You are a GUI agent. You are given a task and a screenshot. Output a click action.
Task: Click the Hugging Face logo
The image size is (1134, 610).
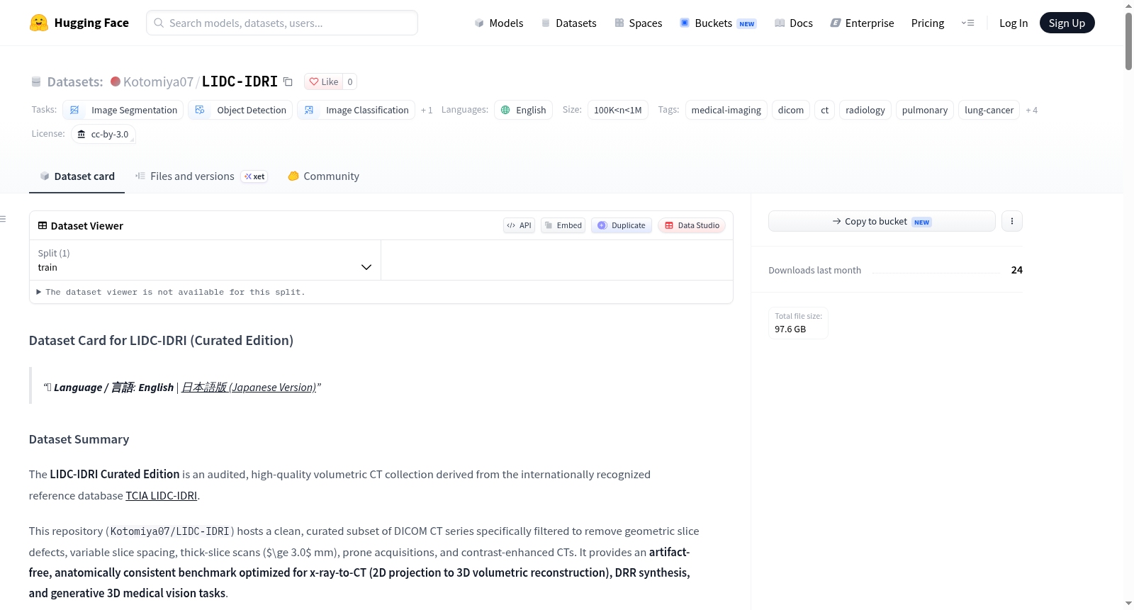79,23
